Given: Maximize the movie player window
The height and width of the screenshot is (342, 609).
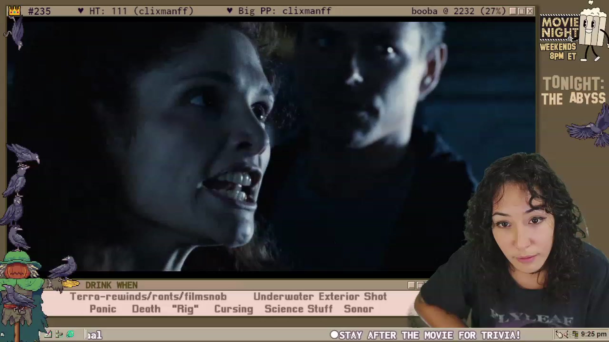Looking at the screenshot, I should tap(522, 11).
